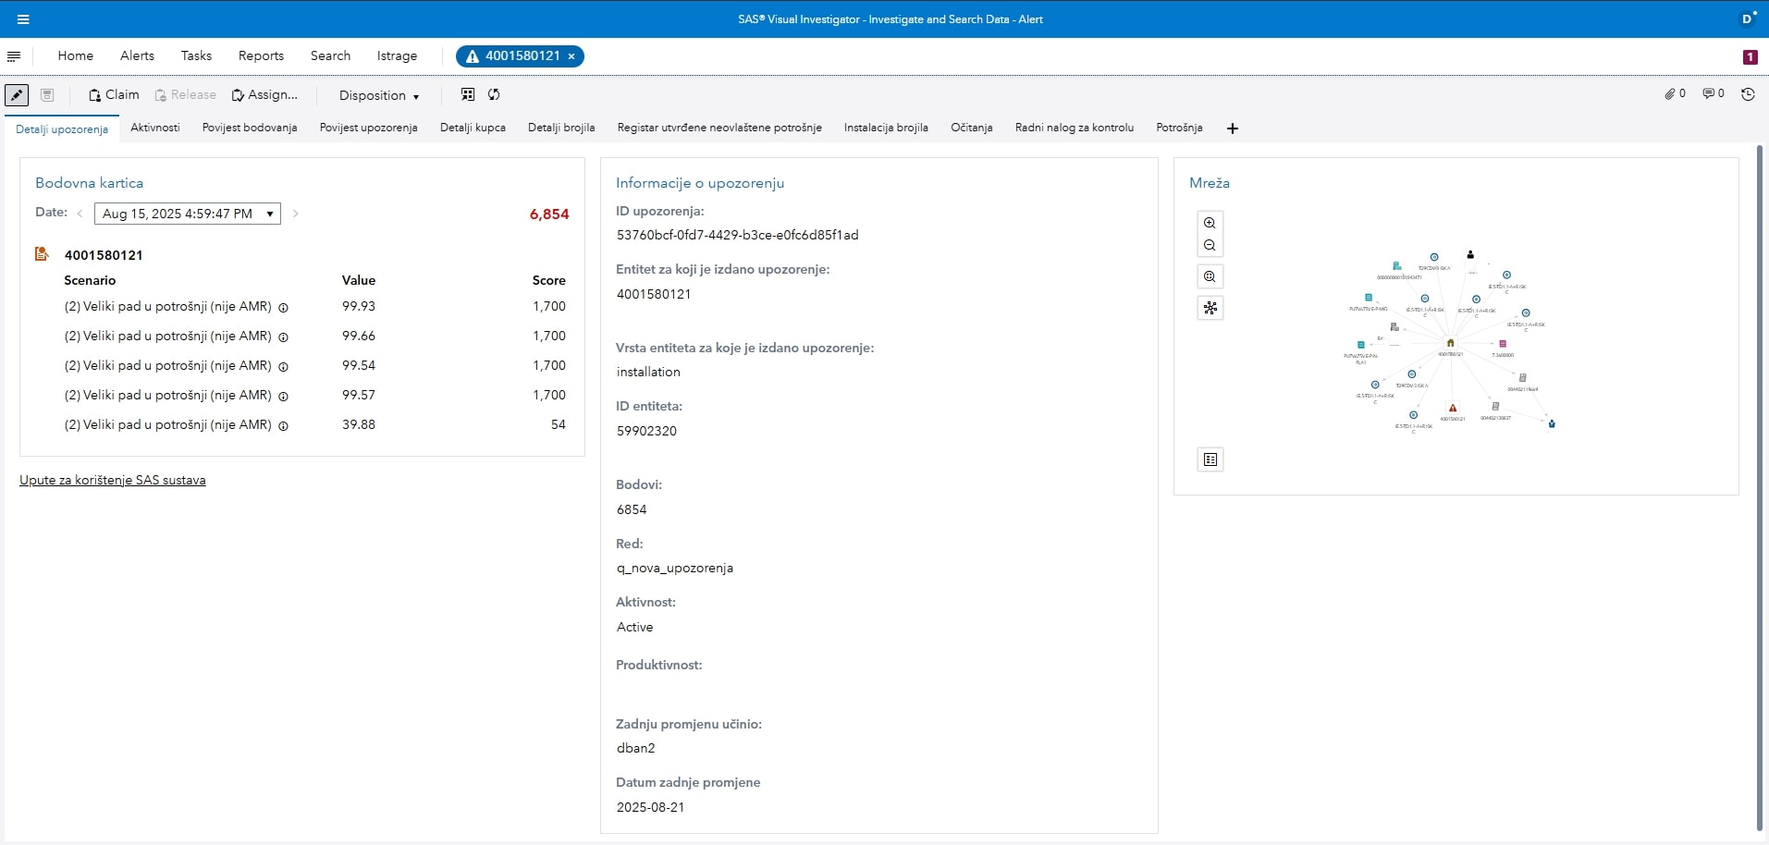Go to the previous scorecard date arrow
This screenshot has height=845, width=1769.
click(80, 214)
